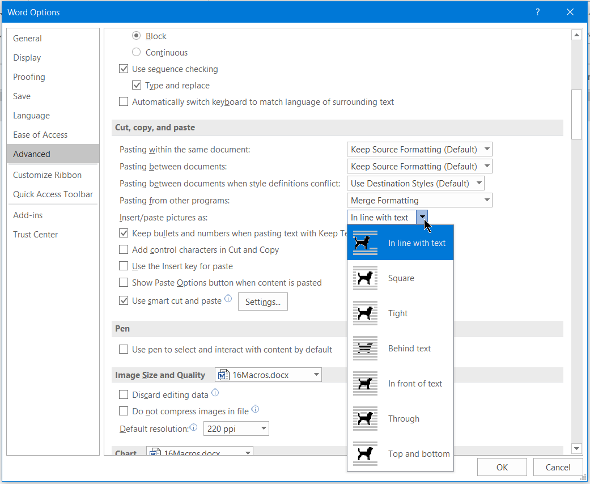
Task: Open Customize Ribbon category
Action: pos(53,175)
